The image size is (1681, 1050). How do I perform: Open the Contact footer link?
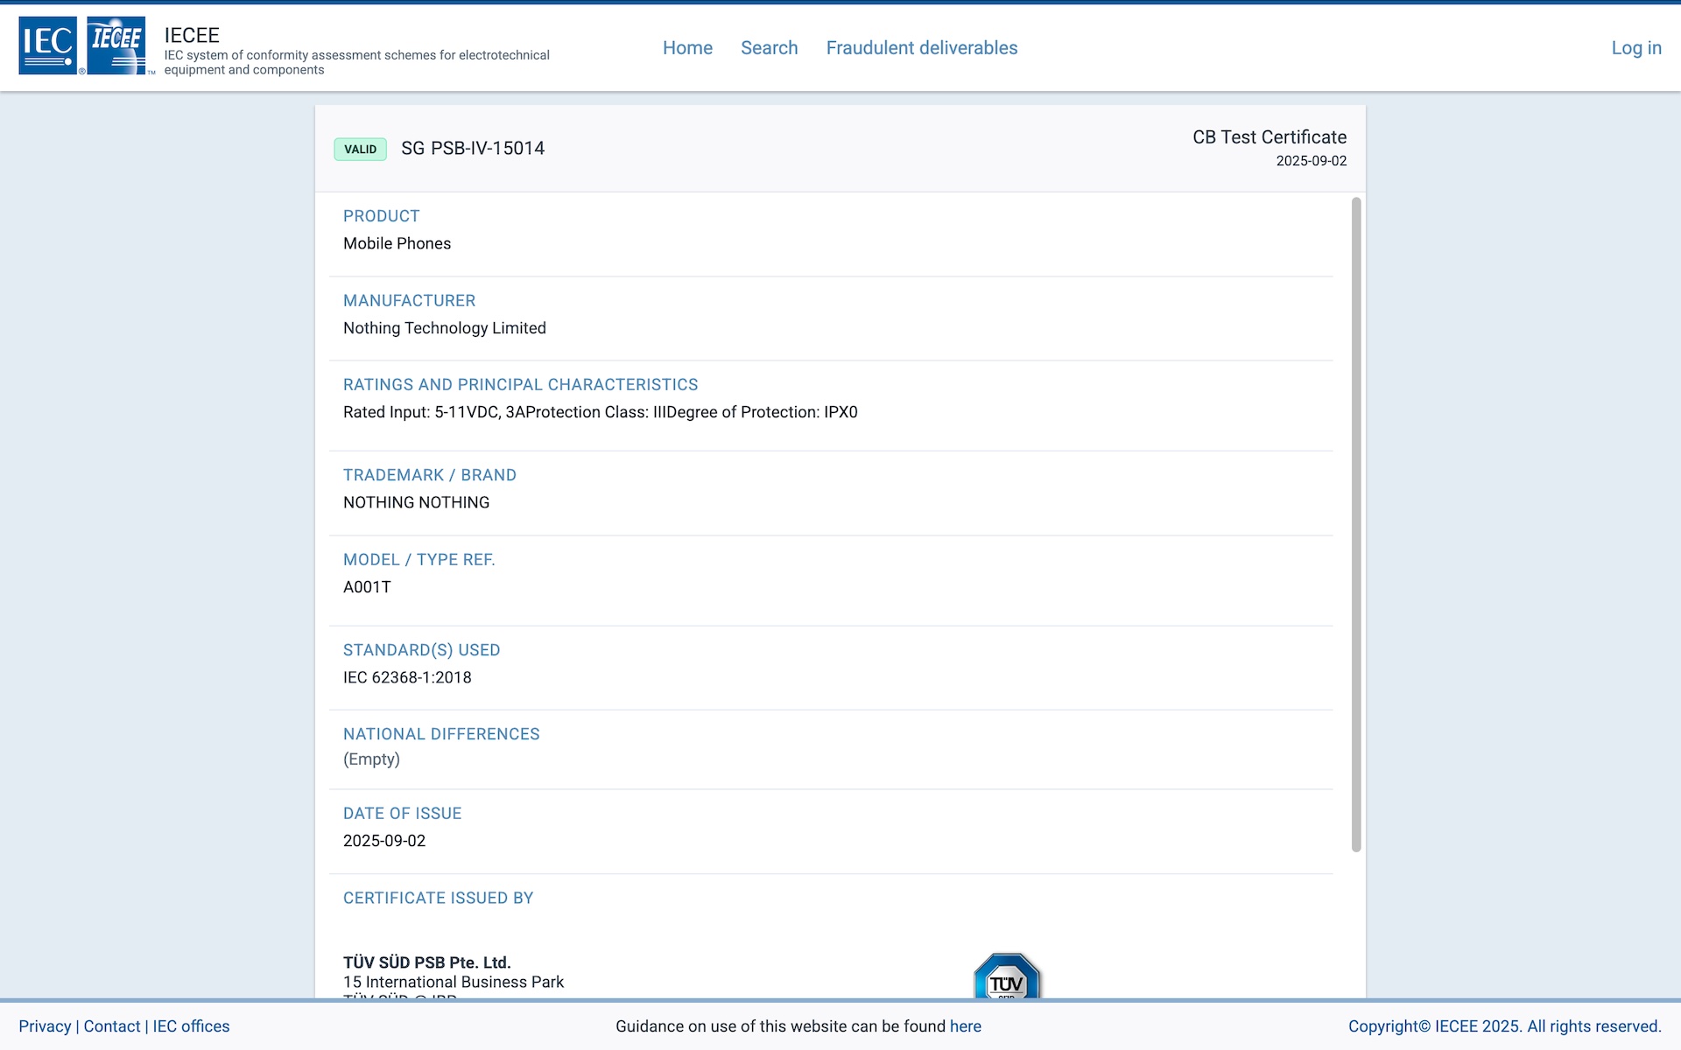pyautogui.click(x=112, y=1026)
